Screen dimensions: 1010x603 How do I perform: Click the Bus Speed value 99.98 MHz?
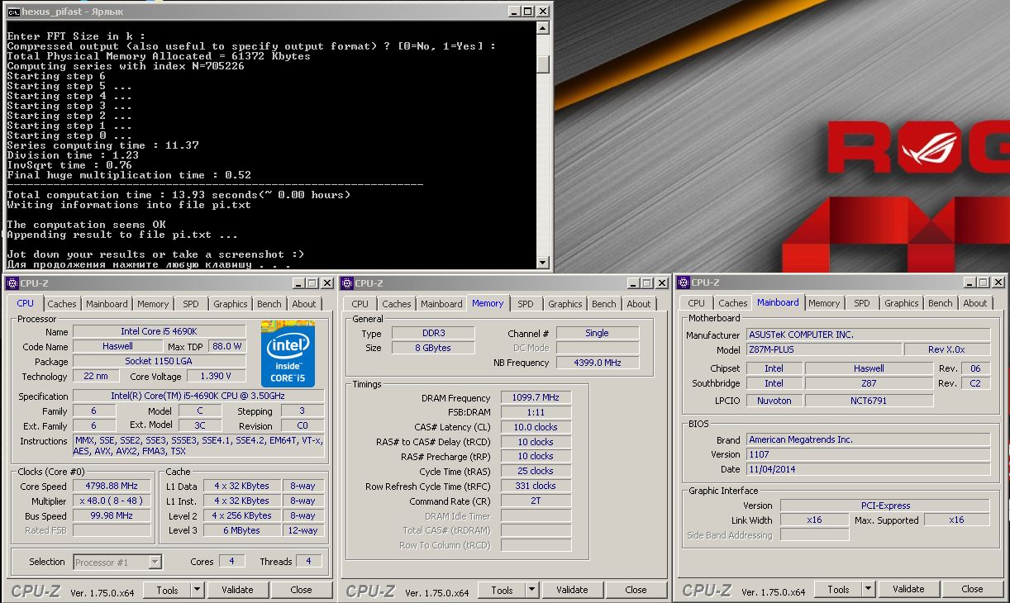(x=112, y=515)
